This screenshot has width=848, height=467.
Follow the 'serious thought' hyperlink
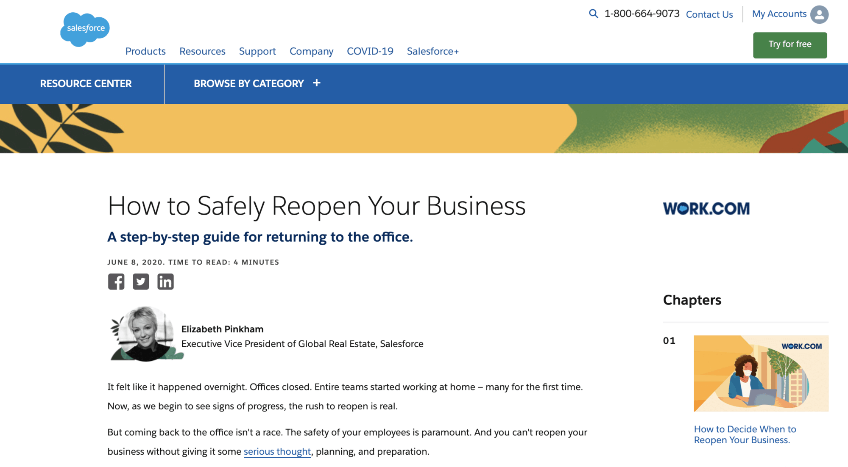[x=277, y=451]
